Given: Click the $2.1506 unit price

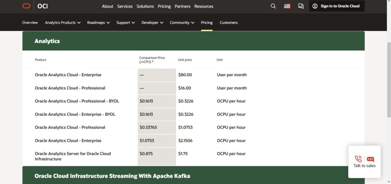Looking at the screenshot, I should click(185, 140).
